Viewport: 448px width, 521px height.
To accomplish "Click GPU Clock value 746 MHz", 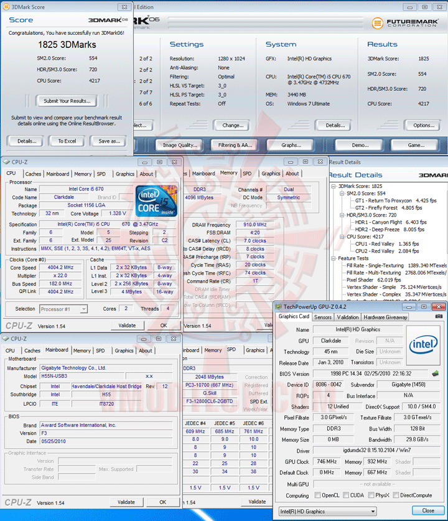I will (327, 461).
